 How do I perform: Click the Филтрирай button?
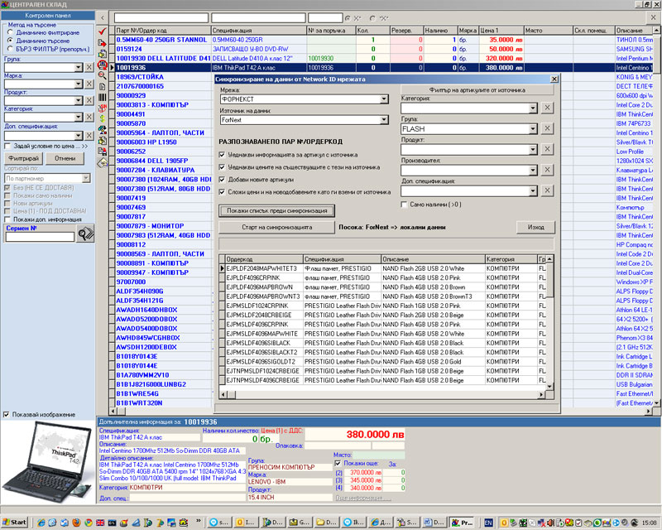[24, 158]
